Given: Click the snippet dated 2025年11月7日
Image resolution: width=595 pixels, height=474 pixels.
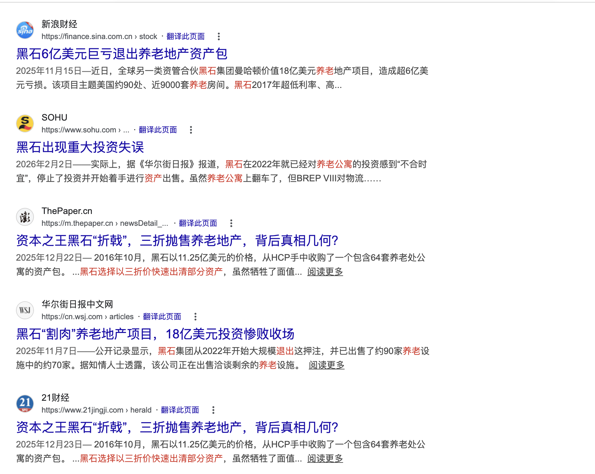Looking at the screenshot, I should 223,358.
